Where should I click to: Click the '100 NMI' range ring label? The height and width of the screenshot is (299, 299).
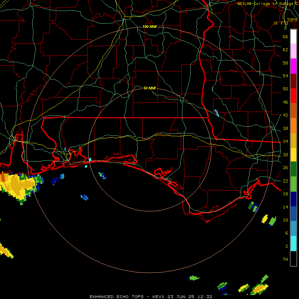point(150,27)
